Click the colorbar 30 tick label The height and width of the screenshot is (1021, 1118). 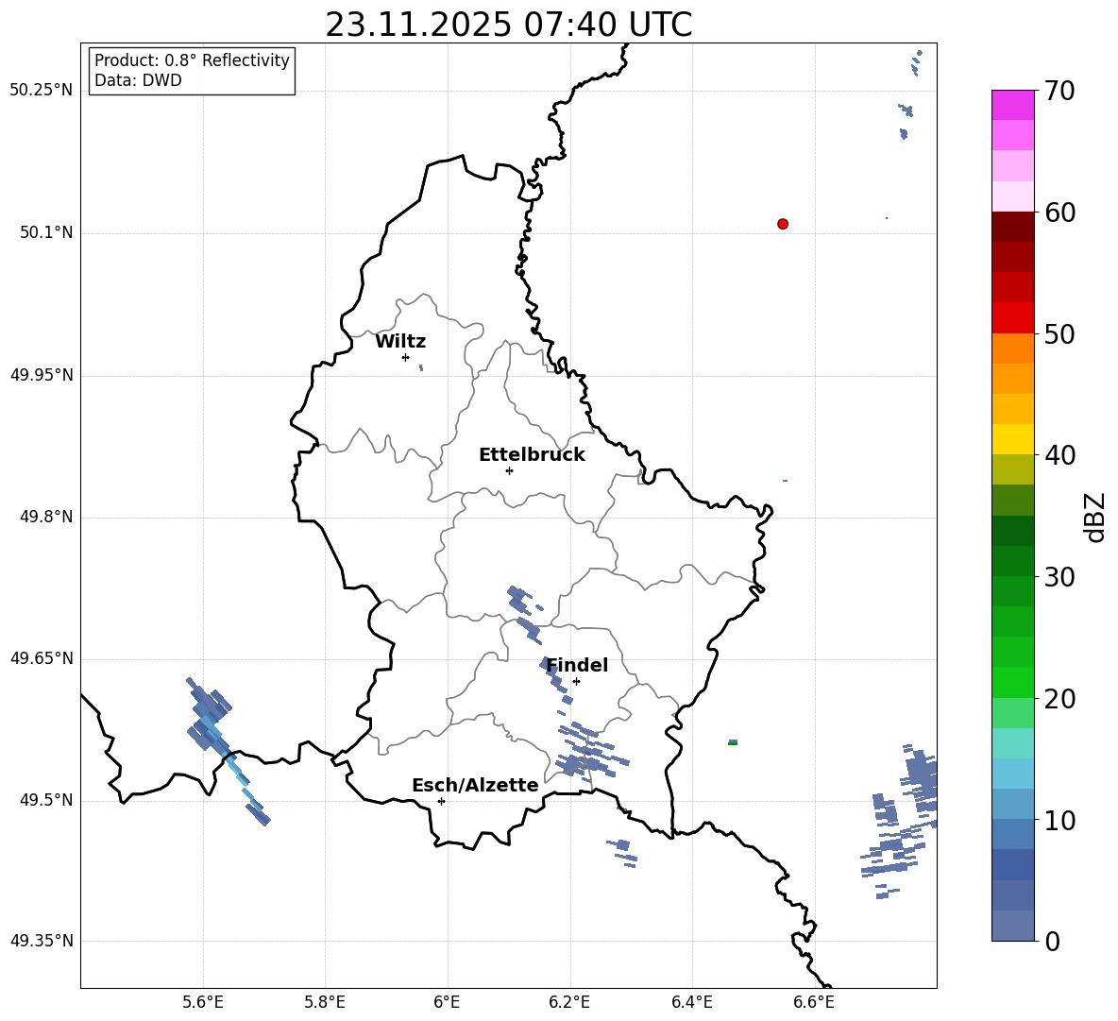coord(1060,577)
